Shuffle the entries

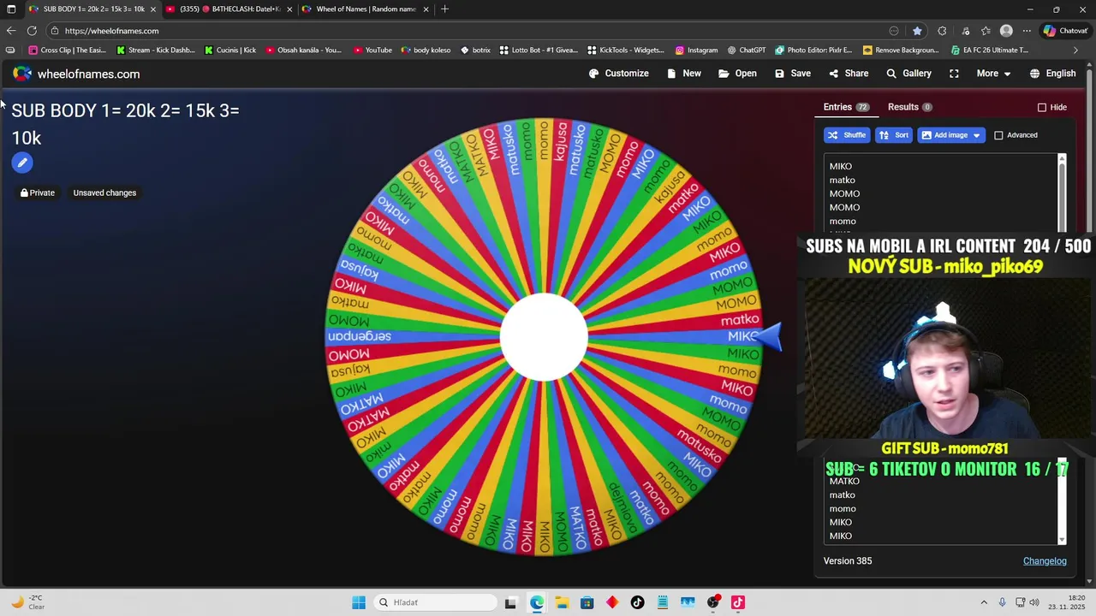[847, 135]
